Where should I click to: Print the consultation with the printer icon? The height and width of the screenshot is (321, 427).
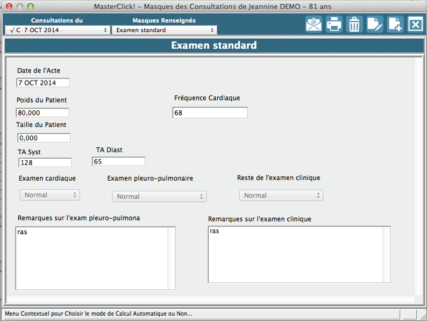click(x=334, y=24)
